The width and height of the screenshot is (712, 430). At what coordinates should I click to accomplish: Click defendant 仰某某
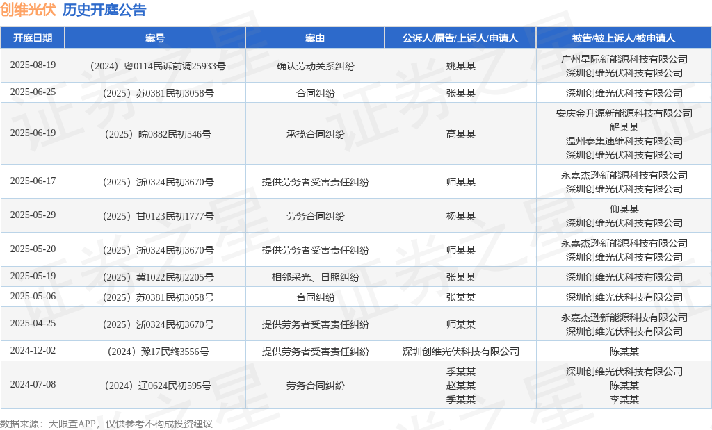click(624, 210)
